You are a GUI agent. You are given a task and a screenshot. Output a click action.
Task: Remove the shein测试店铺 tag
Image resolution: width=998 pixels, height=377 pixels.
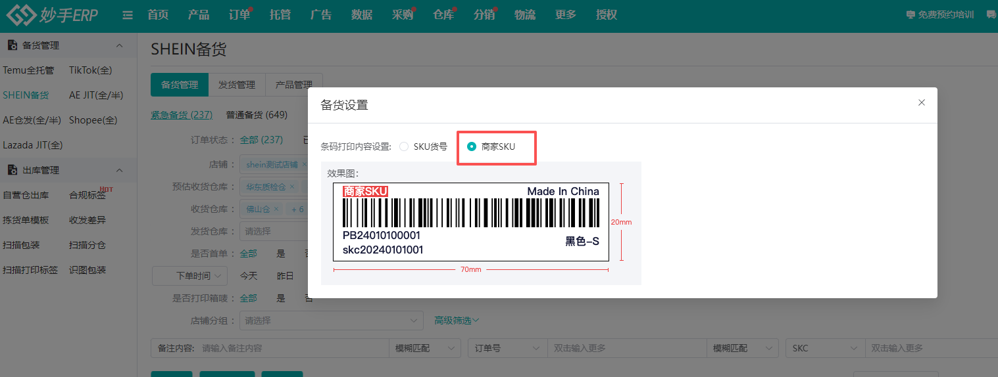[x=304, y=165]
